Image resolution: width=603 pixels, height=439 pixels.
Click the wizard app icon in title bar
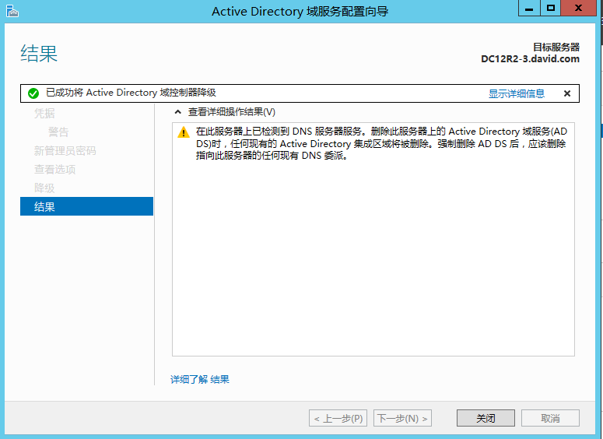click(x=12, y=11)
